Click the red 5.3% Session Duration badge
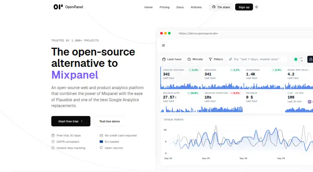Screen dimensions: 313x172 [x=235, y=93]
